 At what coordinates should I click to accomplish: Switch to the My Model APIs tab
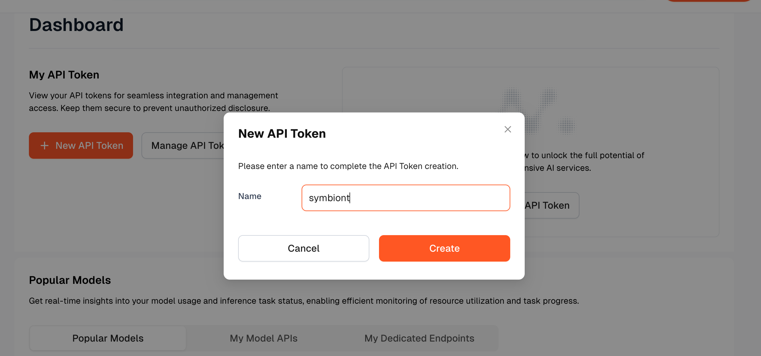point(263,338)
